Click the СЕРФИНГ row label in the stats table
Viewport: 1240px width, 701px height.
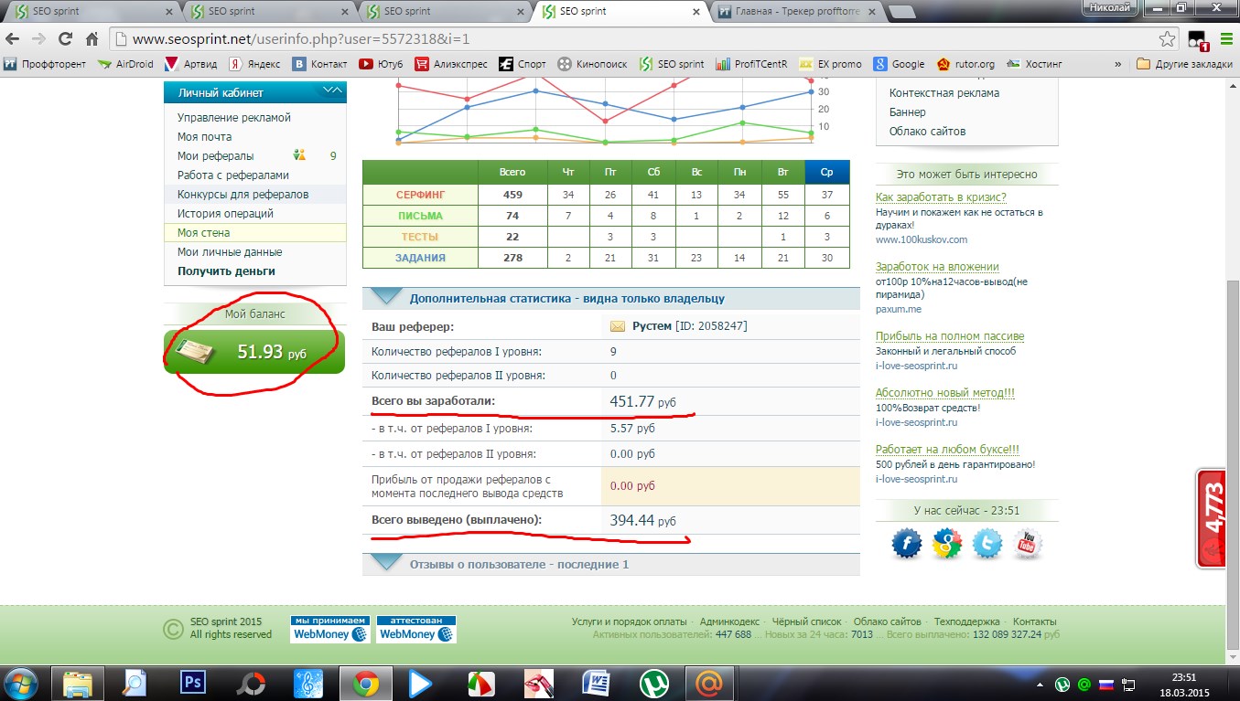[x=420, y=195]
